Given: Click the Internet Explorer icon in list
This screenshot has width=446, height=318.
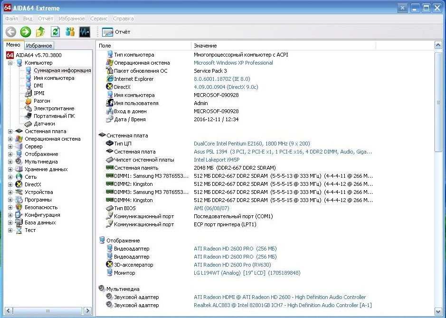Looking at the screenshot, I should pos(110,79).
